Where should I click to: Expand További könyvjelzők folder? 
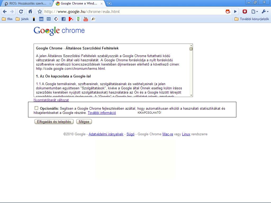pyautogui.click(x=252, y=19)
